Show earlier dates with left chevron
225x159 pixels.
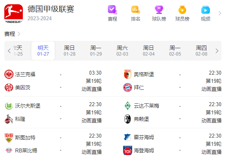pyautogui.click(x=9, y=51)
